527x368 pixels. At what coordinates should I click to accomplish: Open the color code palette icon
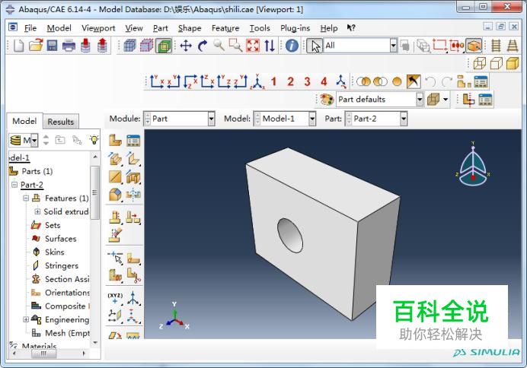[x=326, y=100]
